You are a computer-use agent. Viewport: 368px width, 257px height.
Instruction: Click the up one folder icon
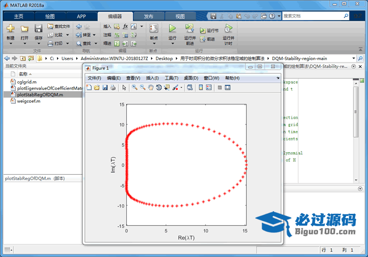coord(23,58)
